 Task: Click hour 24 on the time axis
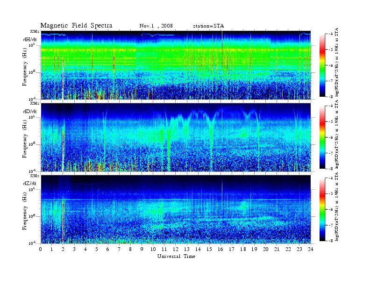(310, 249)
